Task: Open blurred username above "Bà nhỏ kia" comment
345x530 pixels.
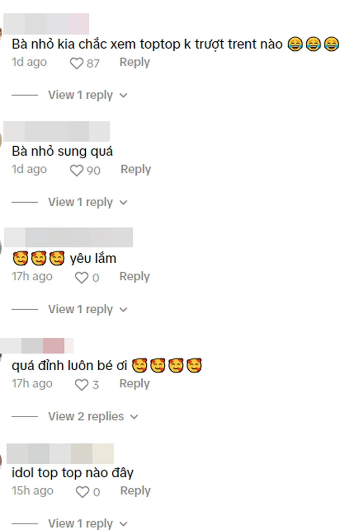Action: click(46, 23)
